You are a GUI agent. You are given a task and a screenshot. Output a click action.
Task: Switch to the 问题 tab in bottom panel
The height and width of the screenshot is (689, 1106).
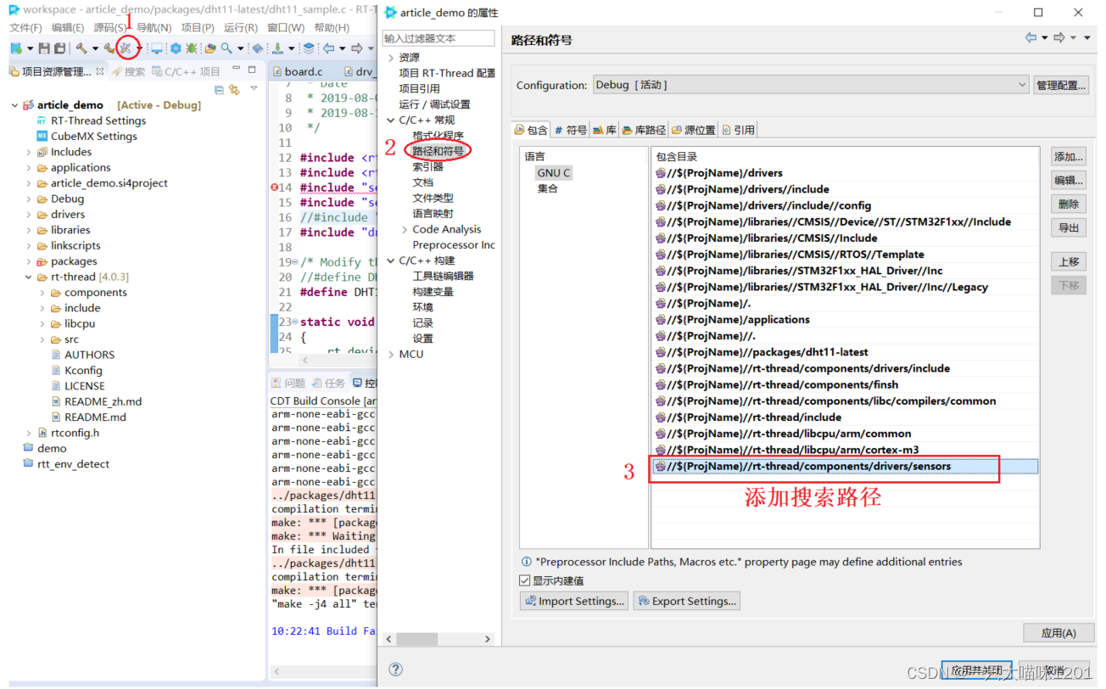click(x=288, y=384)
